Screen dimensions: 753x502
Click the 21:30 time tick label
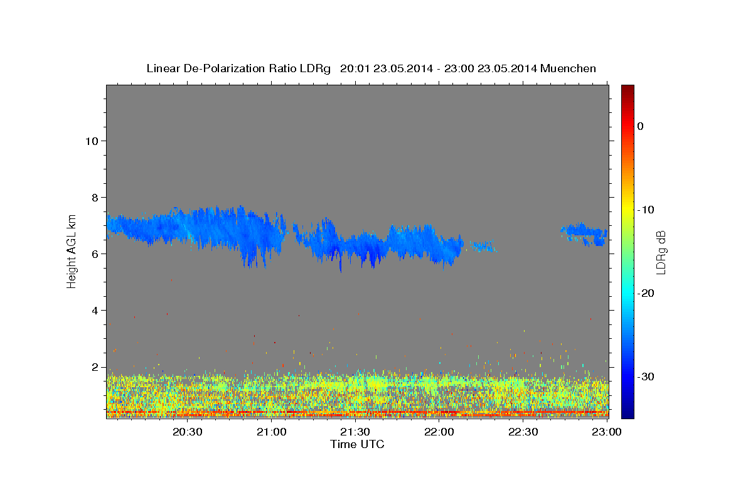[x=355, y=432]
